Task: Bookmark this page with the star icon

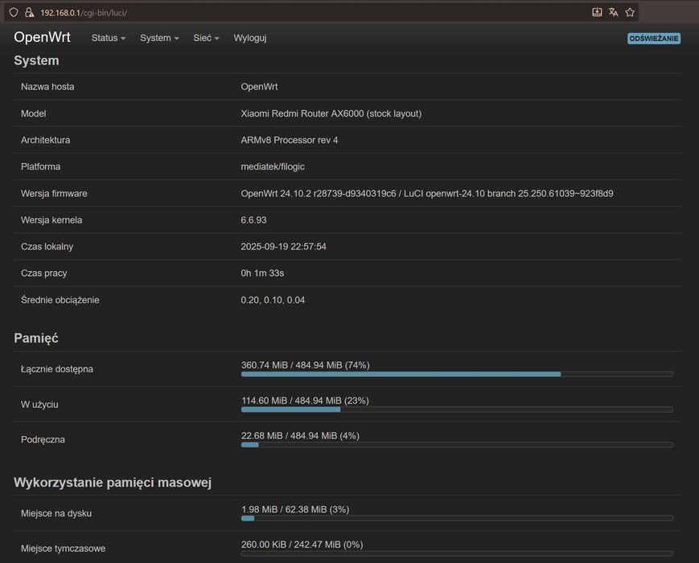Action: click(630, 13)
